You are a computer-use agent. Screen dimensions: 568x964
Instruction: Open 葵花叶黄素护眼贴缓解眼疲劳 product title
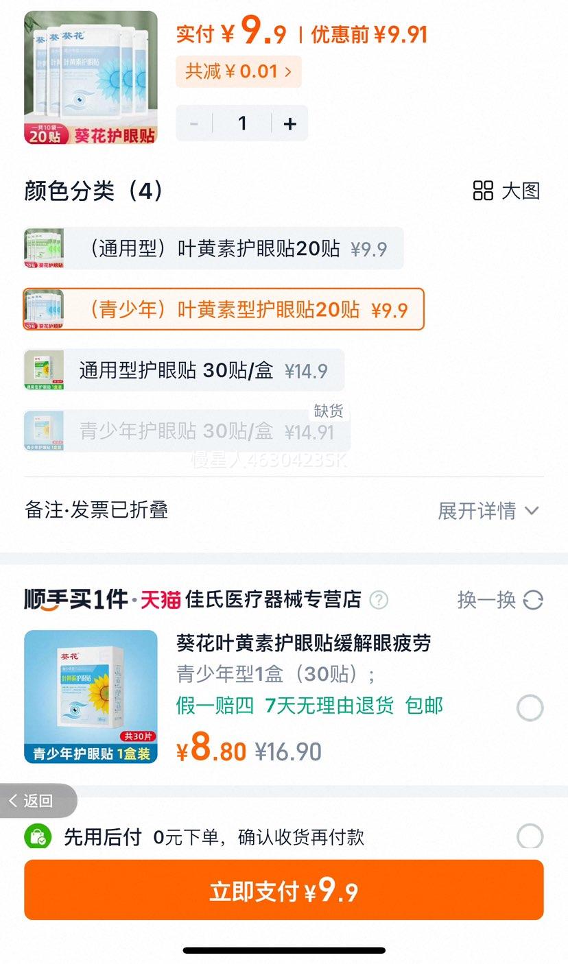point(304,643)
